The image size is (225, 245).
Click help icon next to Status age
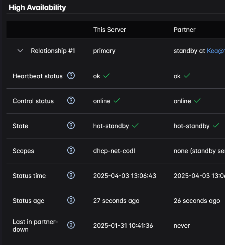coord(71,200)
